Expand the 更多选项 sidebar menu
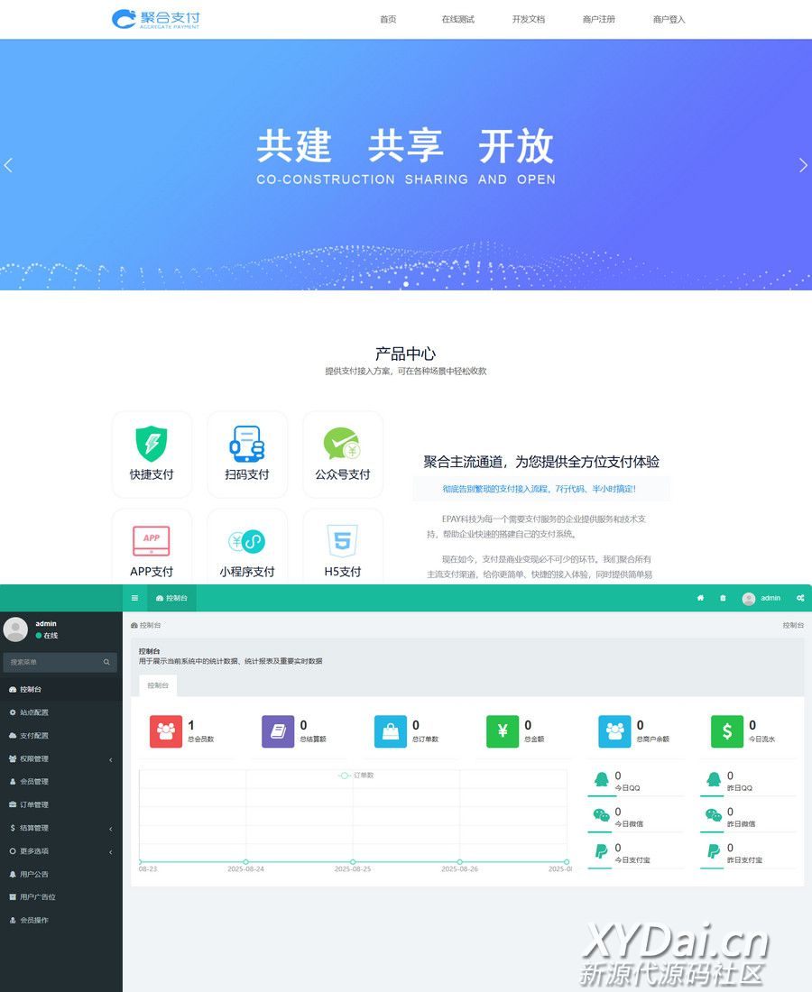Screen dimensions: 812x992 click(x=60, y=851)
